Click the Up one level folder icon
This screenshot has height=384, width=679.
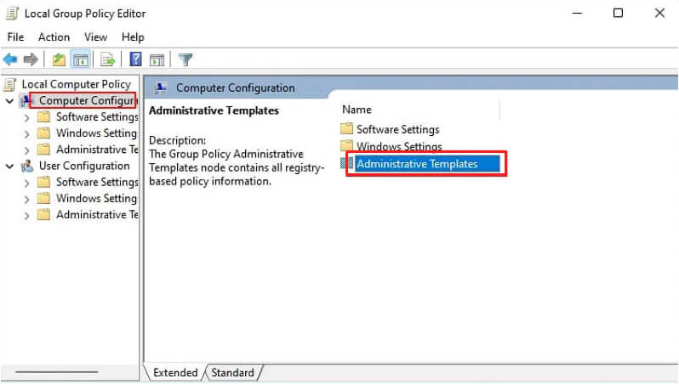(59, 59)
